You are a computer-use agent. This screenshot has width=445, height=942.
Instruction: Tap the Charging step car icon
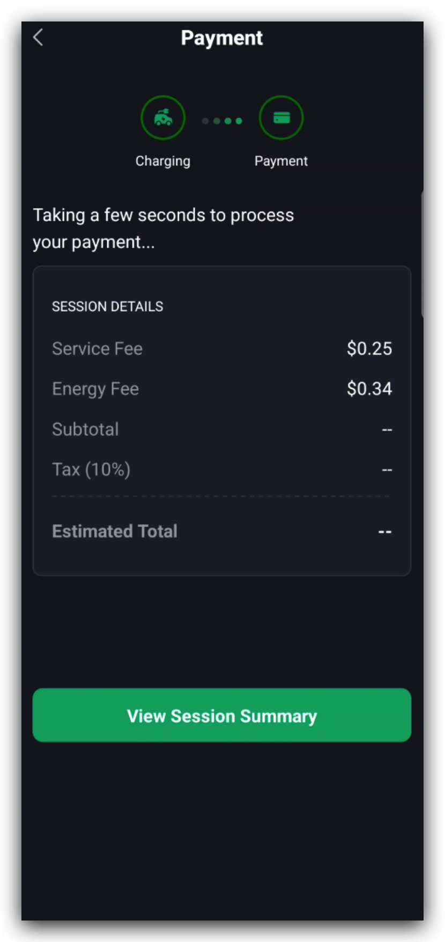163,118
